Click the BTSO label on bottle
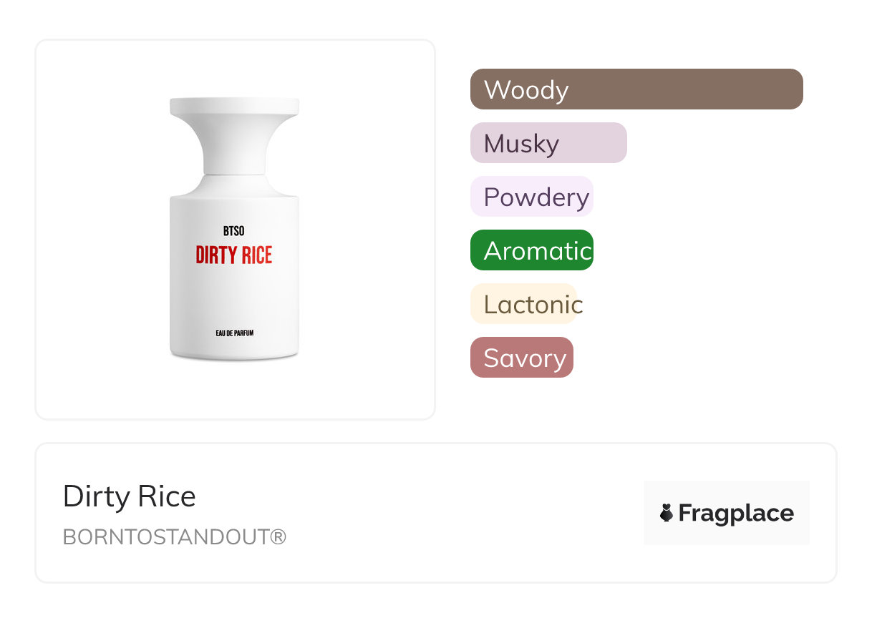872x618 pixels. (x=234, y=231)
